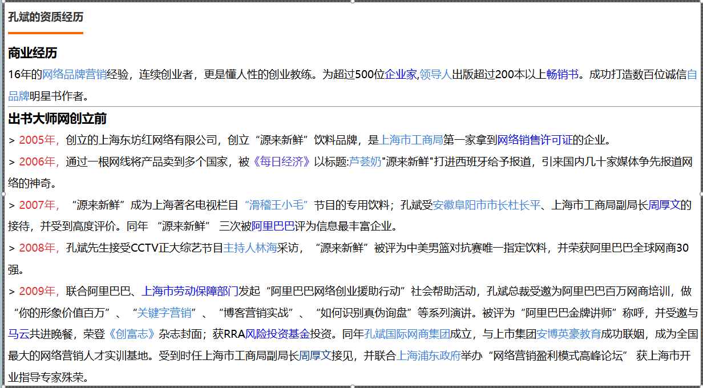
Task: Open the 网络销售许可证 link
Action: [535, 140]
